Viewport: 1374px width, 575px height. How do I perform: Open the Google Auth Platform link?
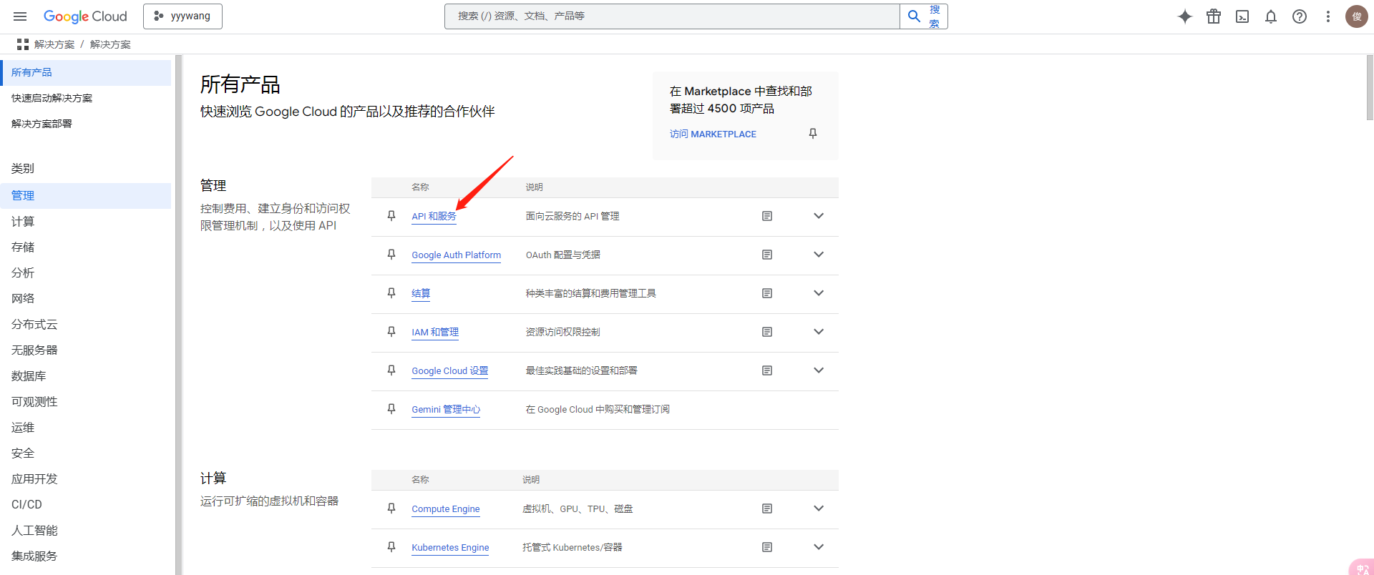(x=456, y=255)
